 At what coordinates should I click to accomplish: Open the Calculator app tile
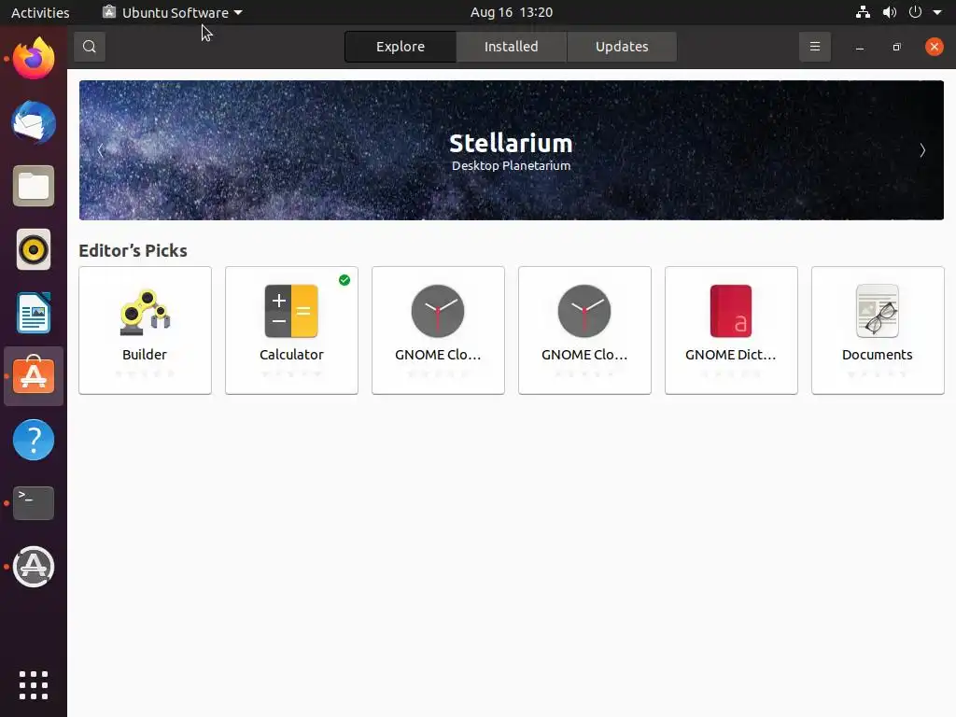pos(291,330)
